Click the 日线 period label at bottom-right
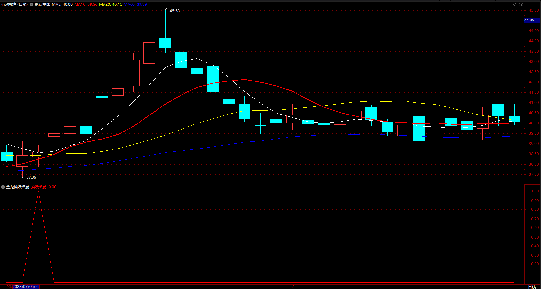The width and height of the screenshot is (541, 289). [532, 287]
